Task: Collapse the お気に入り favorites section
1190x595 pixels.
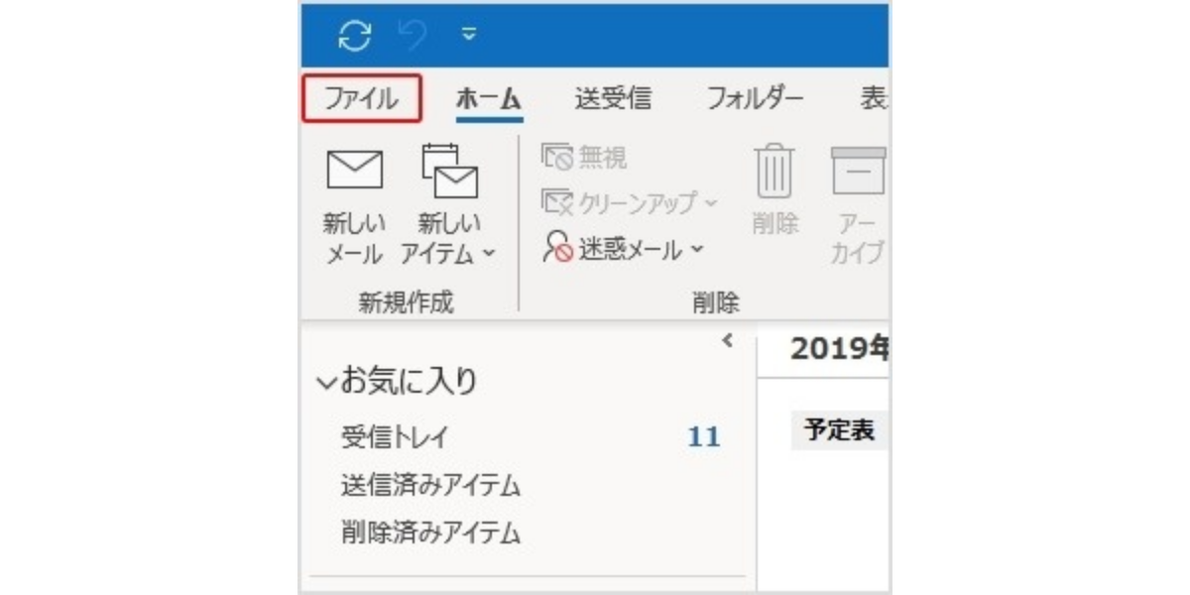Action: [x=325, y=382]
